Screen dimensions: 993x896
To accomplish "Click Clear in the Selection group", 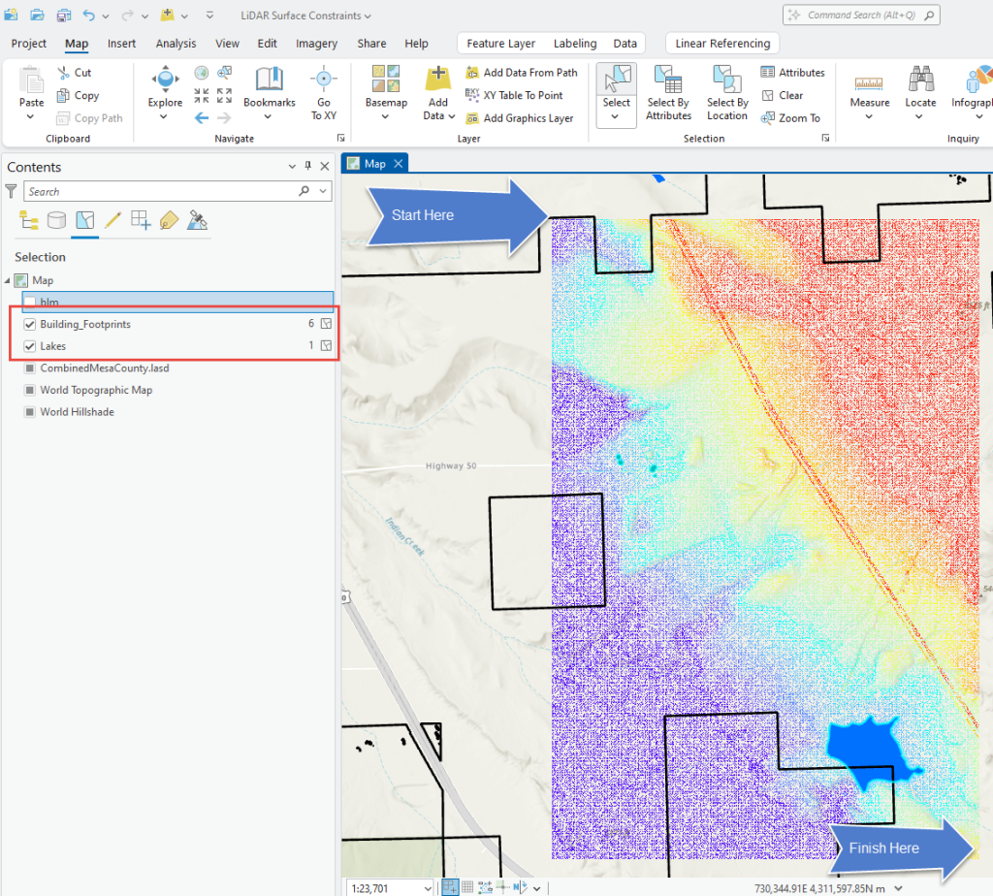I will (790, 95).
